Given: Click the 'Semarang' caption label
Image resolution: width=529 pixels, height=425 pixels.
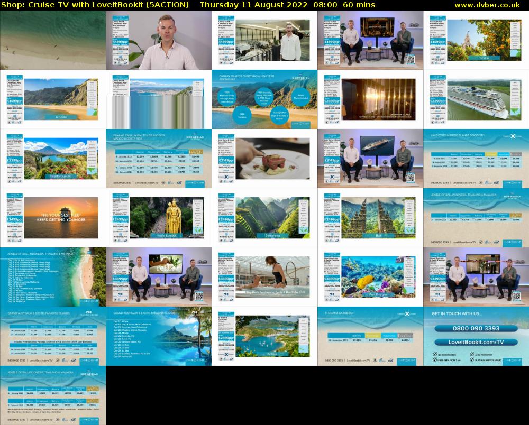Looking at the screenshot, I should [x=272, y=236].
